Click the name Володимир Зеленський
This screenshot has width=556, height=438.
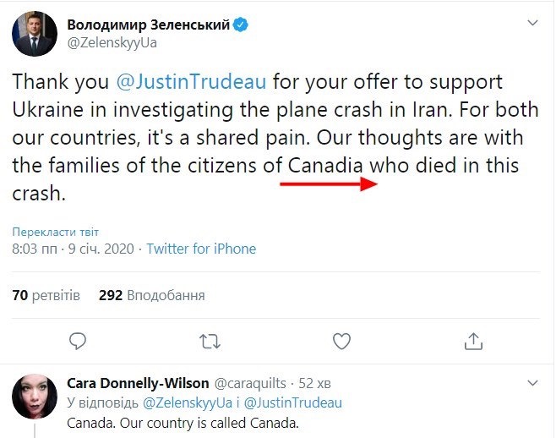[148, 25]
